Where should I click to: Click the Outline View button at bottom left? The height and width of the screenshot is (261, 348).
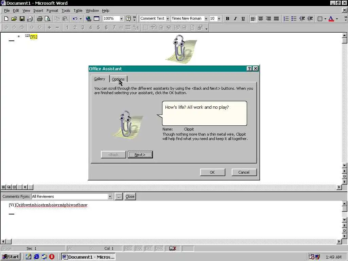(x=19, y=187)
